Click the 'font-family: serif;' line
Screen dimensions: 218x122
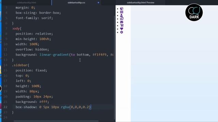click(34, 18)
